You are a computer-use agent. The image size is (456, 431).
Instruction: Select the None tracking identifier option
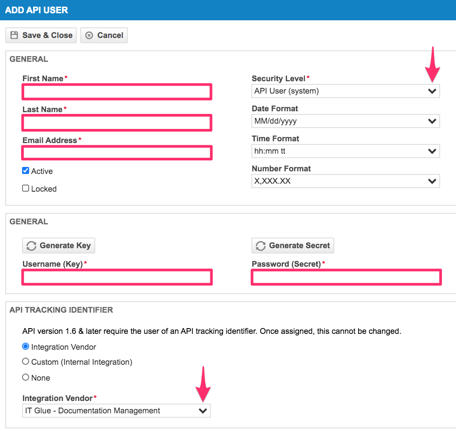point(26,378)
